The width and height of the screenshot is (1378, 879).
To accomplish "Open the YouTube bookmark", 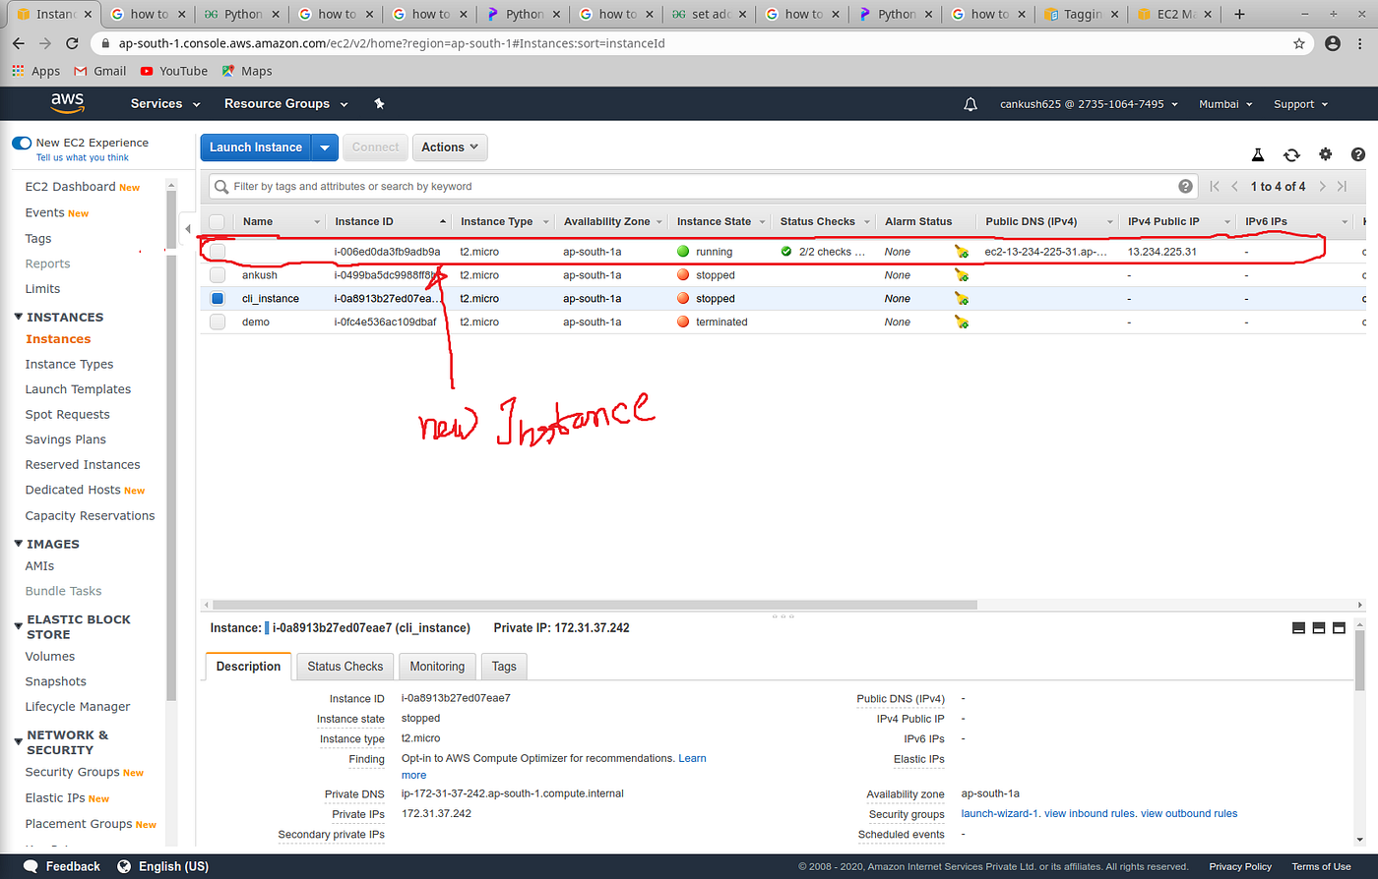I will click(174, 71).
